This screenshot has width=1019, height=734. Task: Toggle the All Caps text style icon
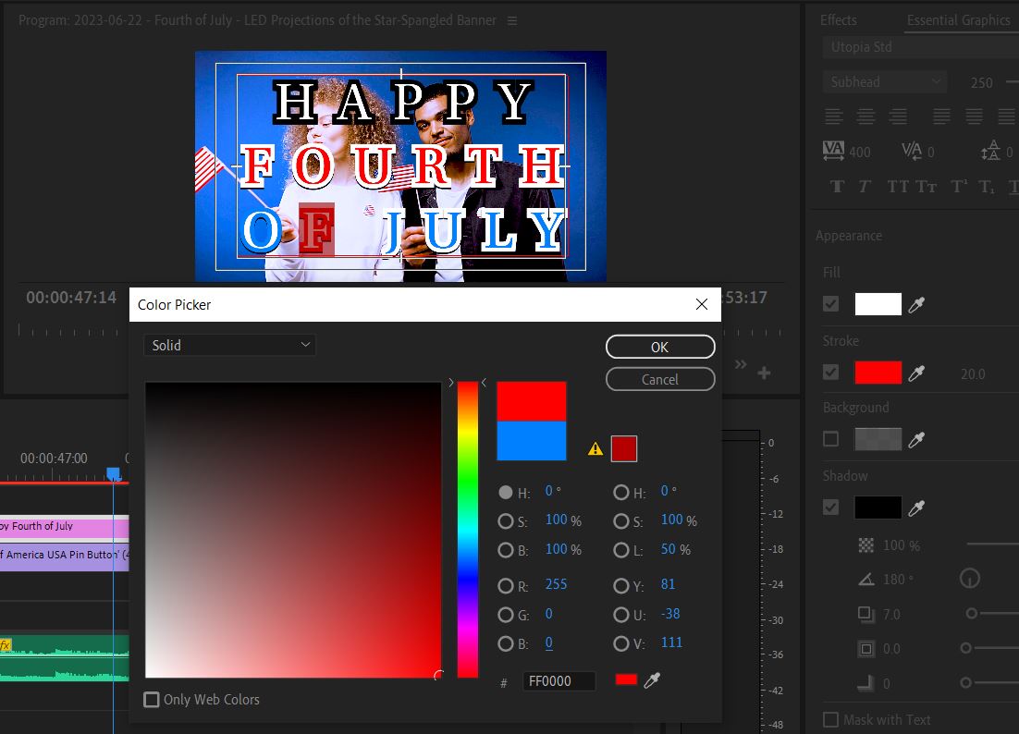pos(898,187)
